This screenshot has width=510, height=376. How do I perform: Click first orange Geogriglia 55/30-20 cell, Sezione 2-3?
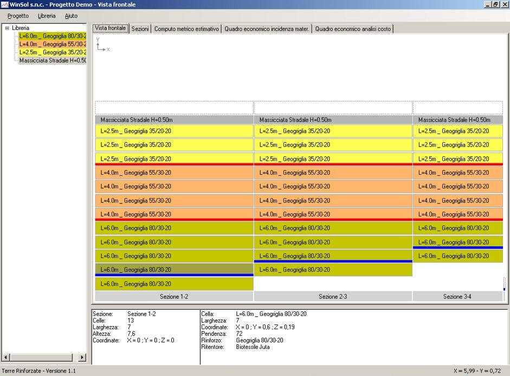(x=333, y=173)
